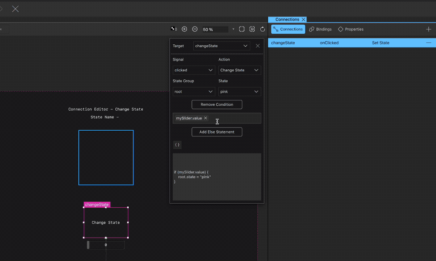Remove the changeState connection with the minus control

[428, 42]
